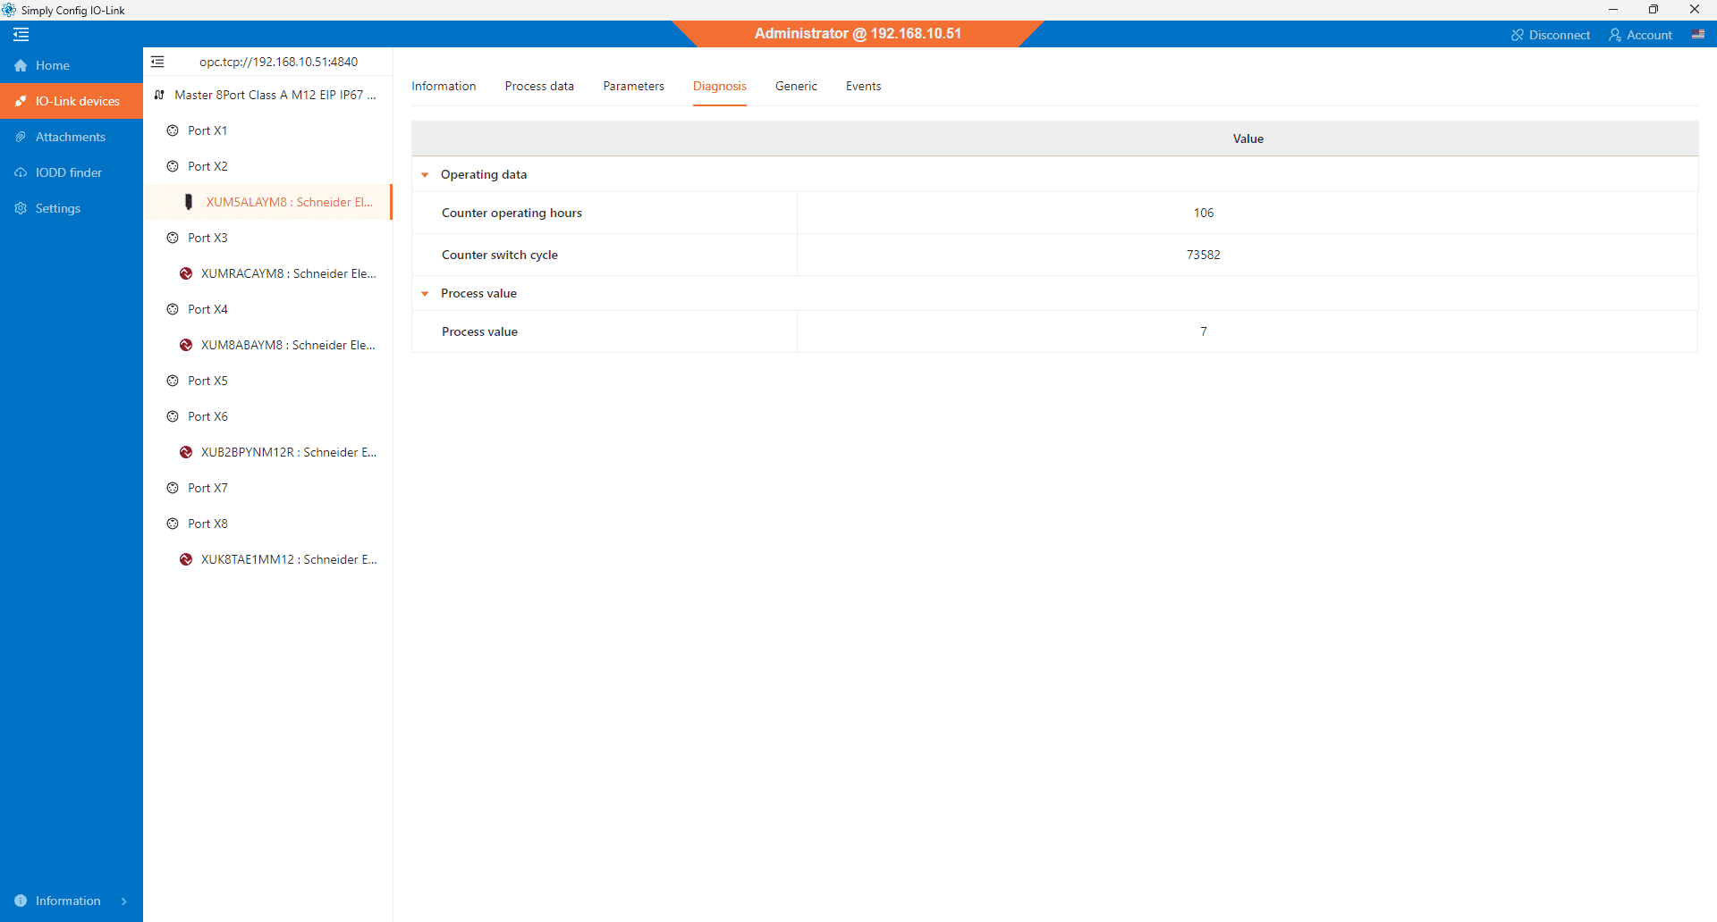Expand the Information panel at sidebar bottom
The height and width of the screenshot is (922, 1717).
tap(123, 901)
